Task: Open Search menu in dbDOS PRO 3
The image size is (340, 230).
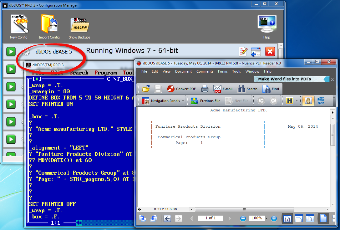Action: coord(79,73)
